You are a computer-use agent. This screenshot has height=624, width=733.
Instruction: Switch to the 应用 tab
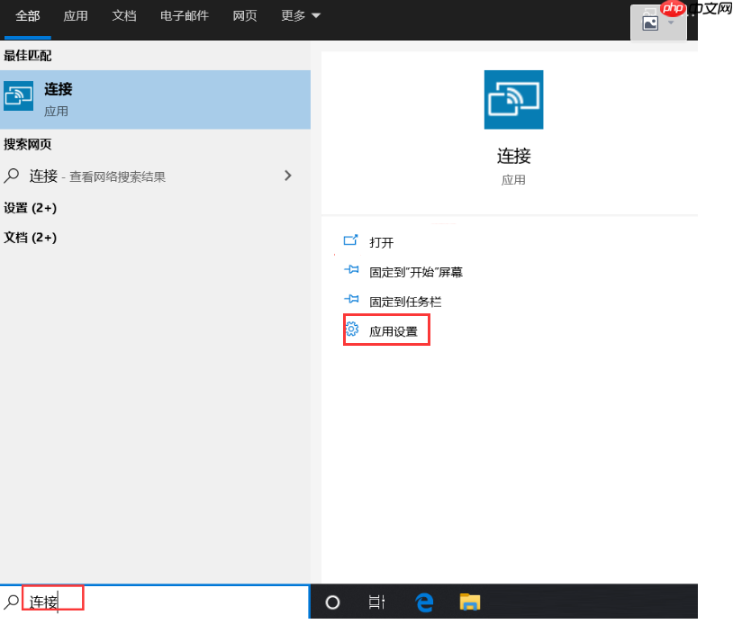point(76,15)
